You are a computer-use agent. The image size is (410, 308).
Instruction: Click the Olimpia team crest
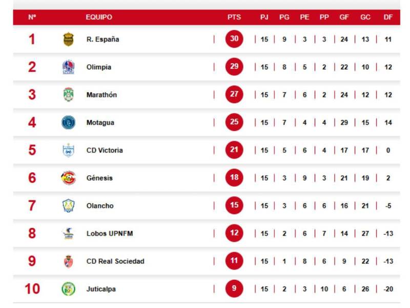68,67
